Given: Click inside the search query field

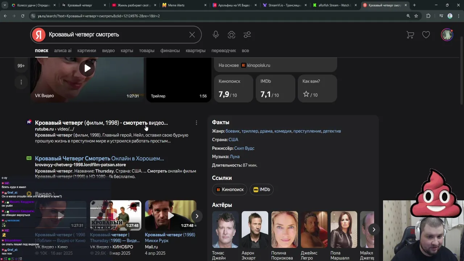Looking at the screenshot, I should pyautogui.click(x=116, y=34).
